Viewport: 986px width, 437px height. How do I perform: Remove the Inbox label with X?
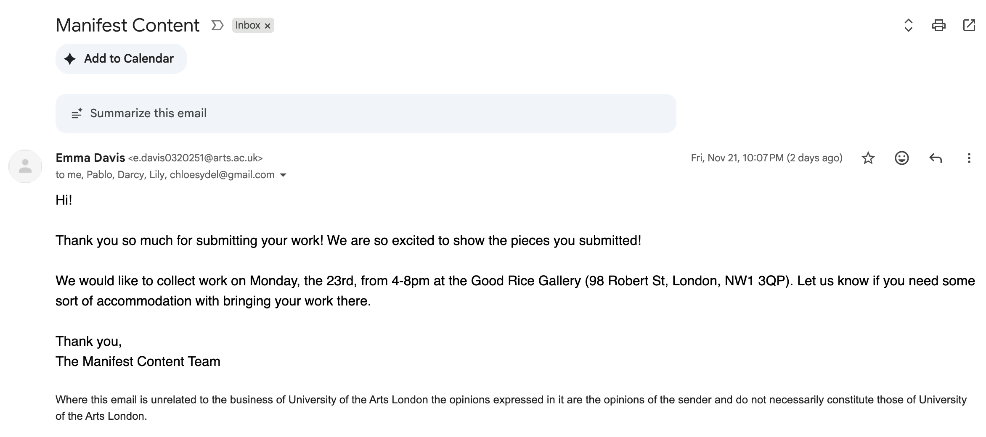268,26
